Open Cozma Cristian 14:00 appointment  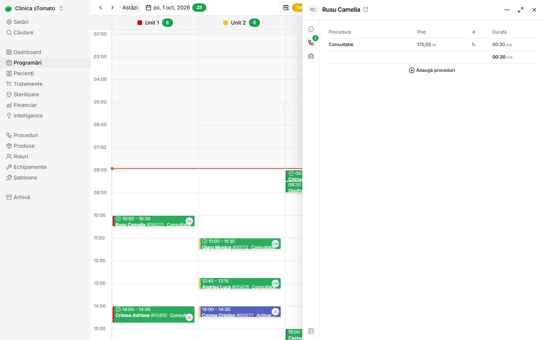coord(240,312)
